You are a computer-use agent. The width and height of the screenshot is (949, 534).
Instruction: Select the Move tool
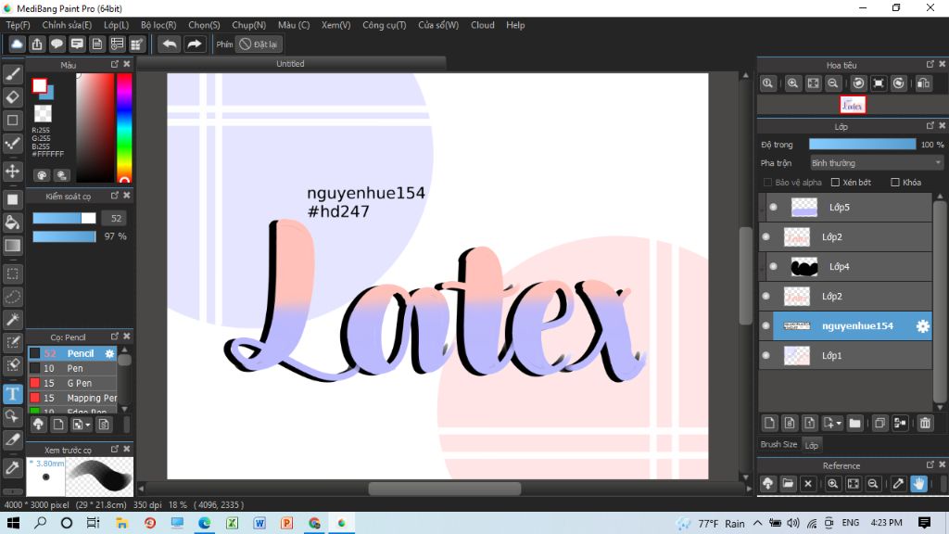tap(13, 171)
